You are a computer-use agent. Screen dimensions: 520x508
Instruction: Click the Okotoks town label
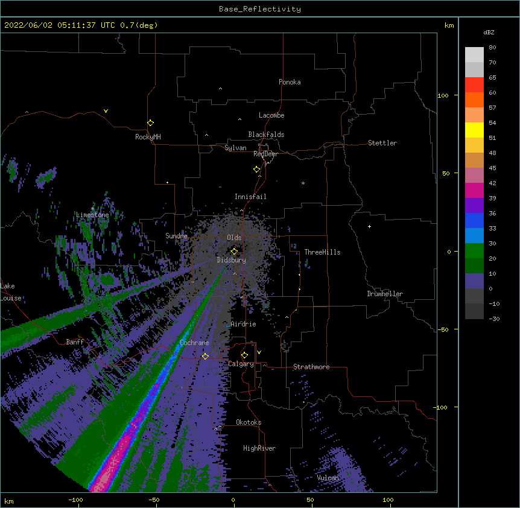tap(249, 422)
